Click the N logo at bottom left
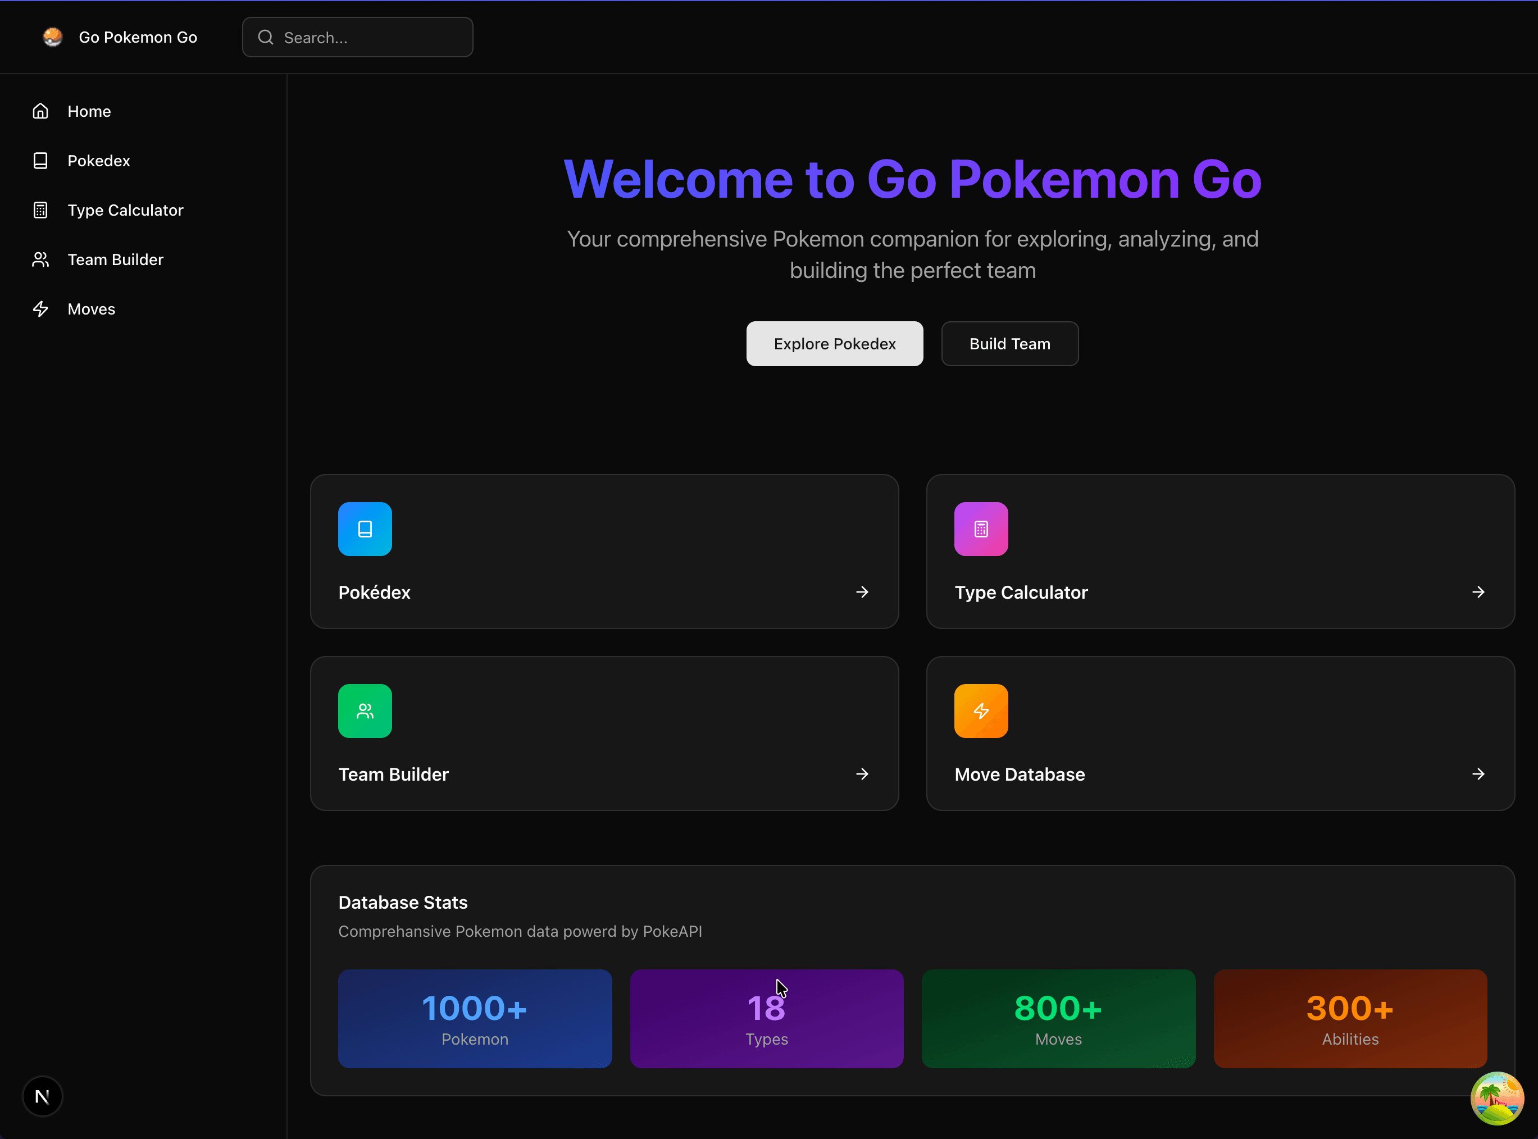Image resolution: width=1538 pixels, height=1139 pixels. [x=43, y=1096]
